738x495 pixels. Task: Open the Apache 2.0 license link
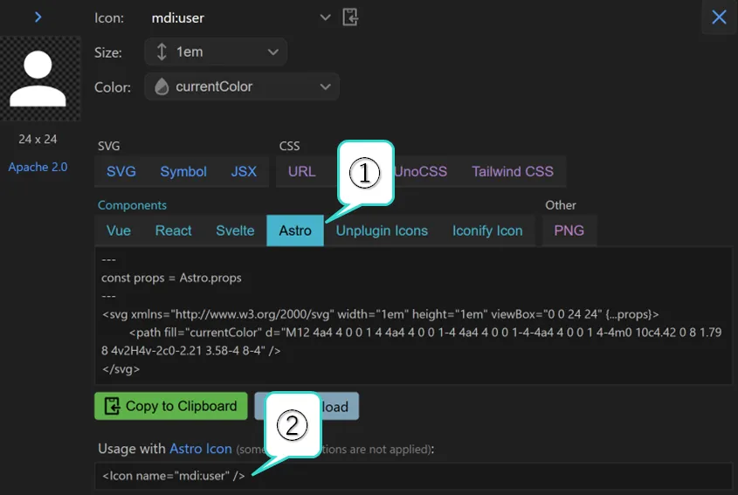38,167
